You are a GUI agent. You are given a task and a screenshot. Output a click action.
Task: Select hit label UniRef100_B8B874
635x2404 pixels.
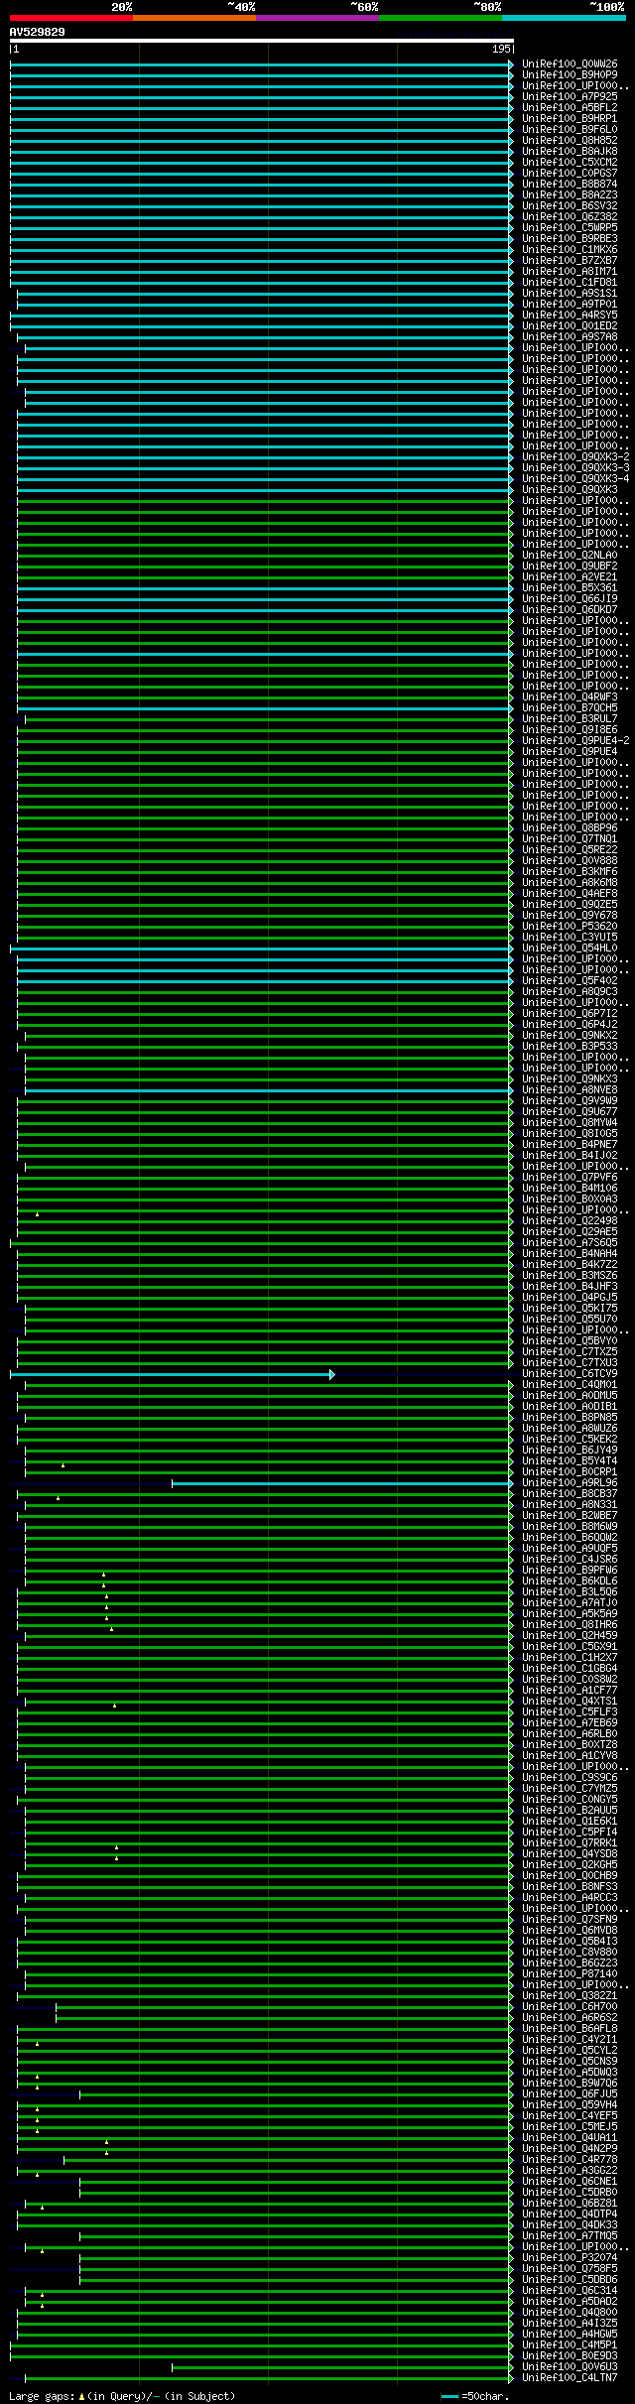click(570, 185)
